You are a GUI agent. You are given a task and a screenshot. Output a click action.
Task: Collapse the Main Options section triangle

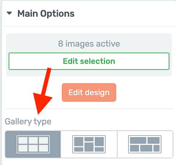[9, 13]
